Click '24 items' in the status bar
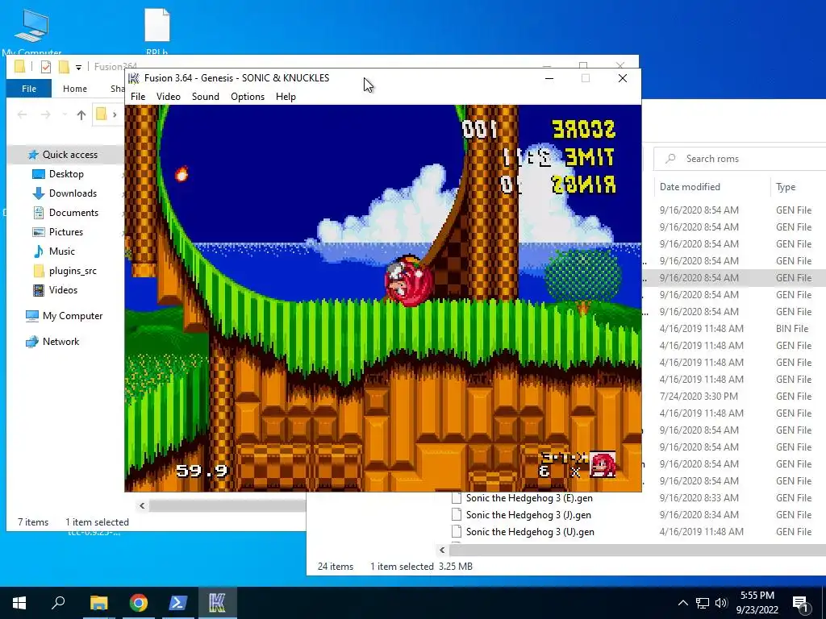 (335, 567)
